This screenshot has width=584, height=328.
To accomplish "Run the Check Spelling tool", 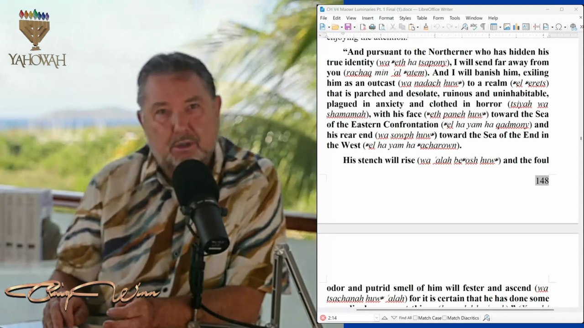I will click(x=474, y=27).
